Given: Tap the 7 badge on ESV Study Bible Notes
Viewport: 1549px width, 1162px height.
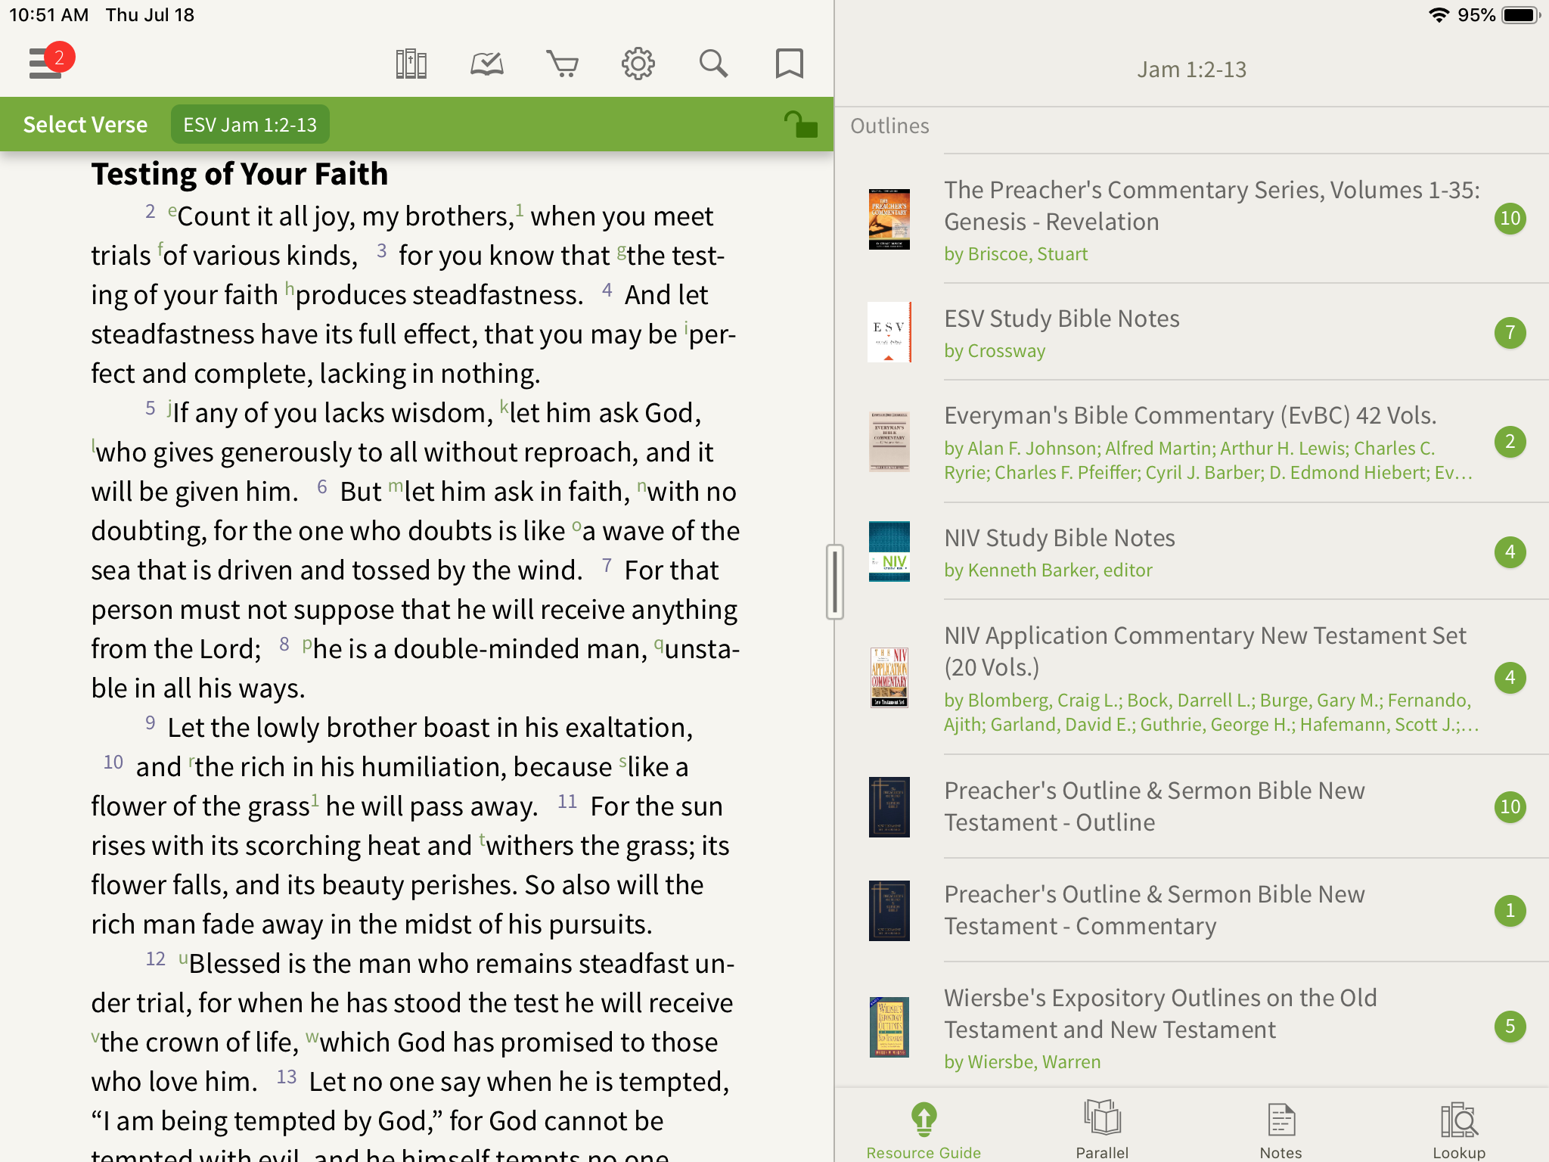Looking at the screenshot, I should point(1510,332).
